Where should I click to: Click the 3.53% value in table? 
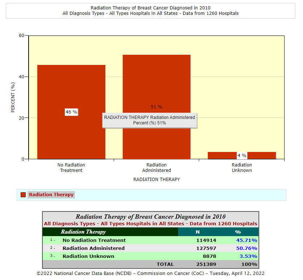pos(248,256)
